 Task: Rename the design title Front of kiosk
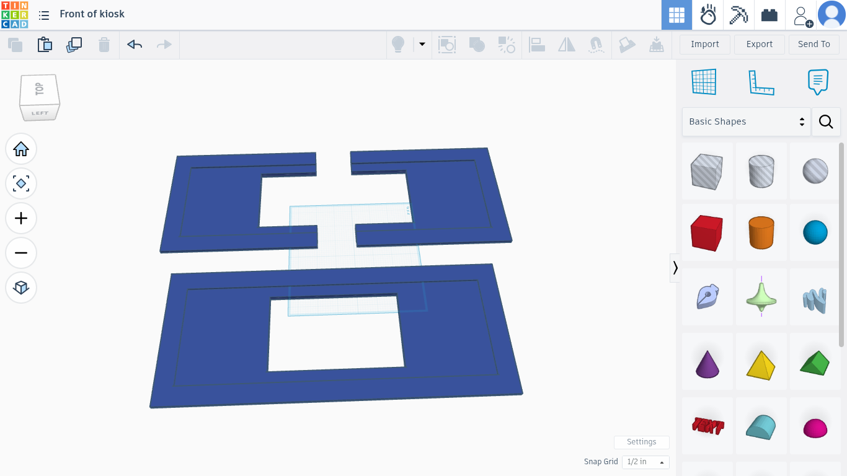(x=92, y=14)
